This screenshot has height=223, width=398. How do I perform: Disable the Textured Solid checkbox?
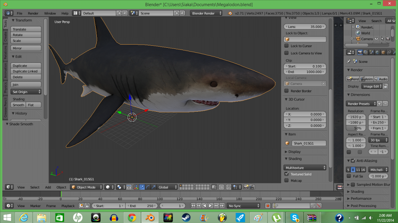286,174
